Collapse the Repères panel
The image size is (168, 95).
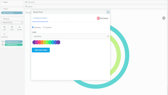point(2,19)
